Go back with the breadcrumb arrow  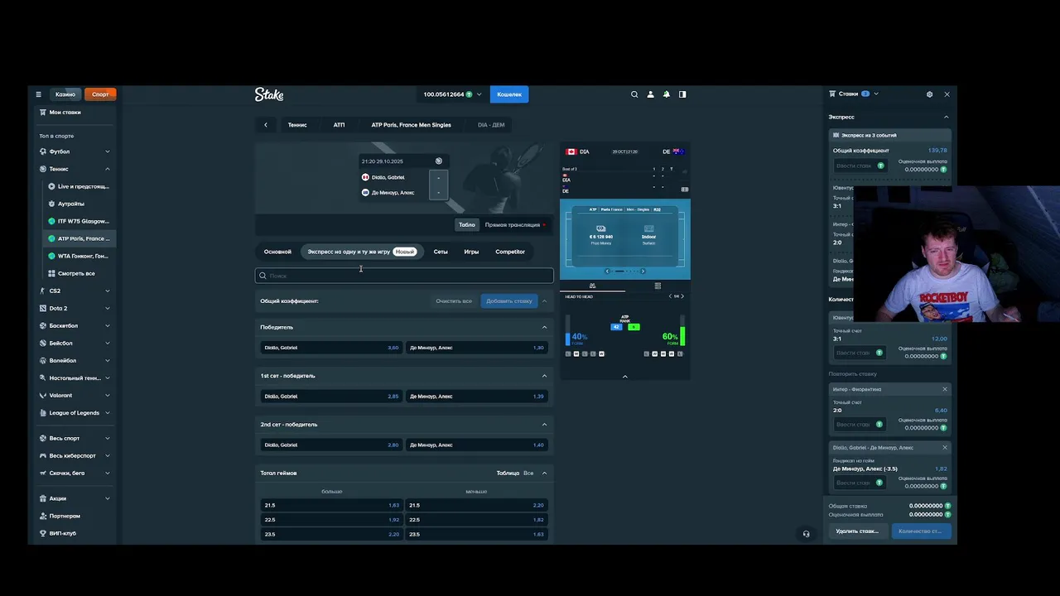[266, 125]
